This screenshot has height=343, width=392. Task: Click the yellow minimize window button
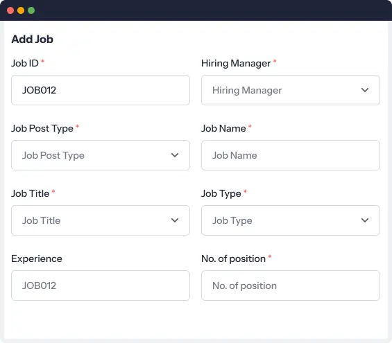pyautogui.click(x=21, y=10)
